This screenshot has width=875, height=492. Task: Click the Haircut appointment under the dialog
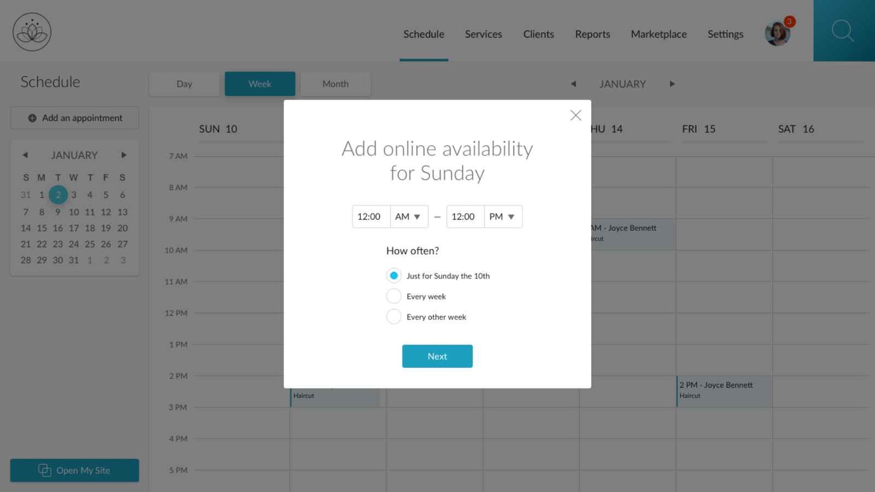[x=334, y=397]
